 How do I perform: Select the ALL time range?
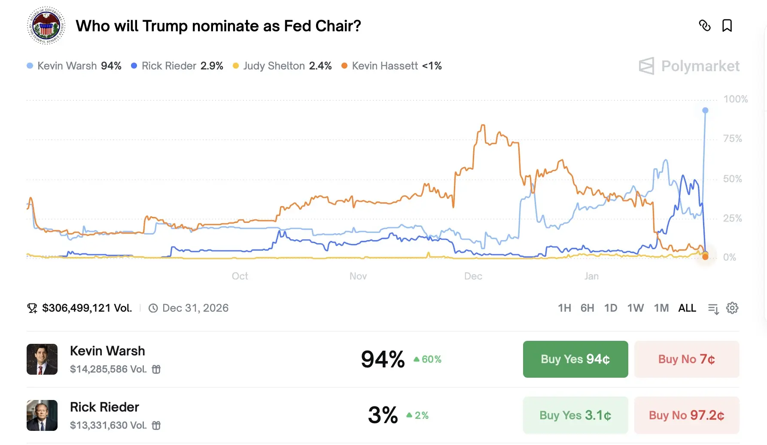(x=687, y=308)
